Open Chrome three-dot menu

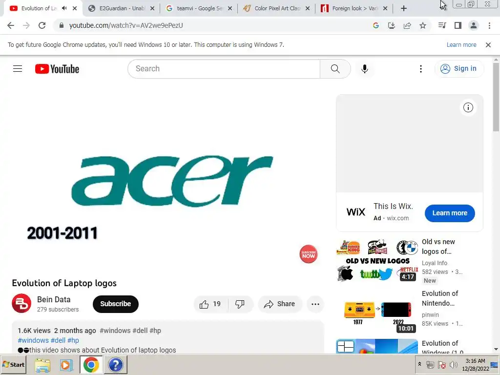[x=489, y=25]
